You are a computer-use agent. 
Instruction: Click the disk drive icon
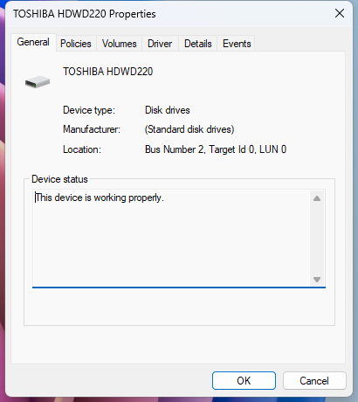(38, 82)
